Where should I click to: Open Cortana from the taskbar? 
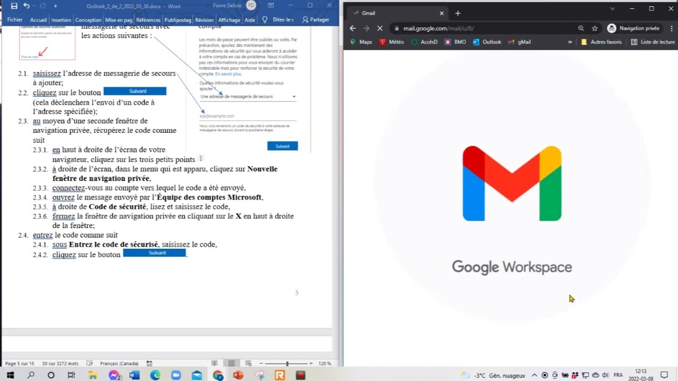[x=51, y=375]
